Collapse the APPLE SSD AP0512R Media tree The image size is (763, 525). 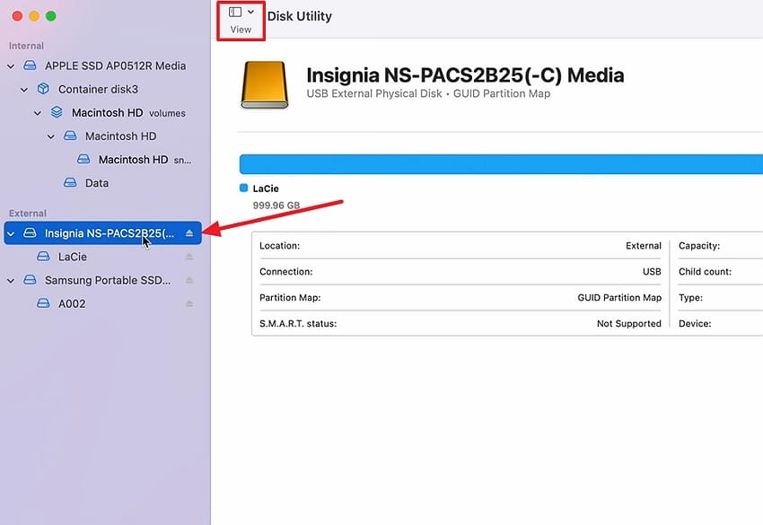[11, 66]
